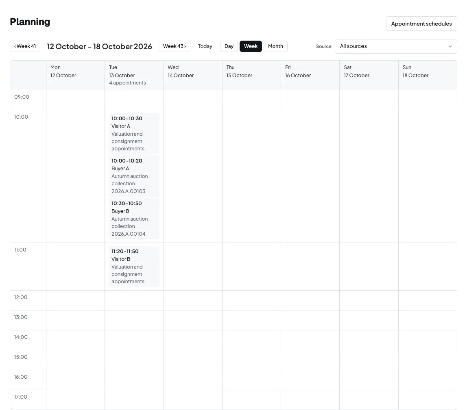Jump to Today
This screenshot has width=467, height=410.
205,46
